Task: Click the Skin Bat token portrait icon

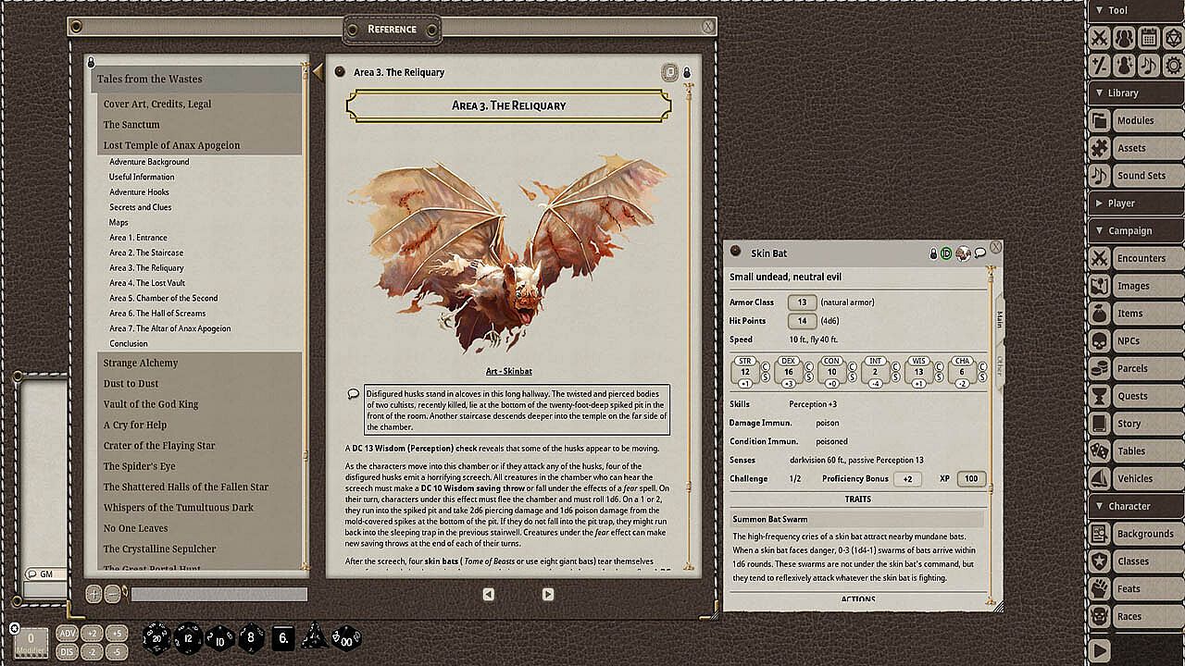Action: [x=963, y=253]
